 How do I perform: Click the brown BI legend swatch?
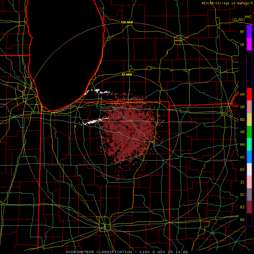(x=249, y=207)
